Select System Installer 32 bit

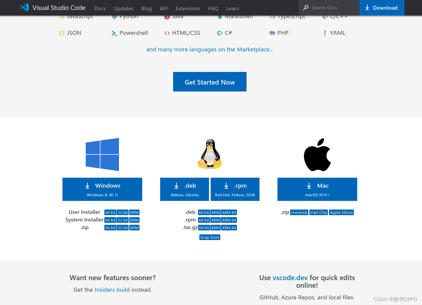123,220
